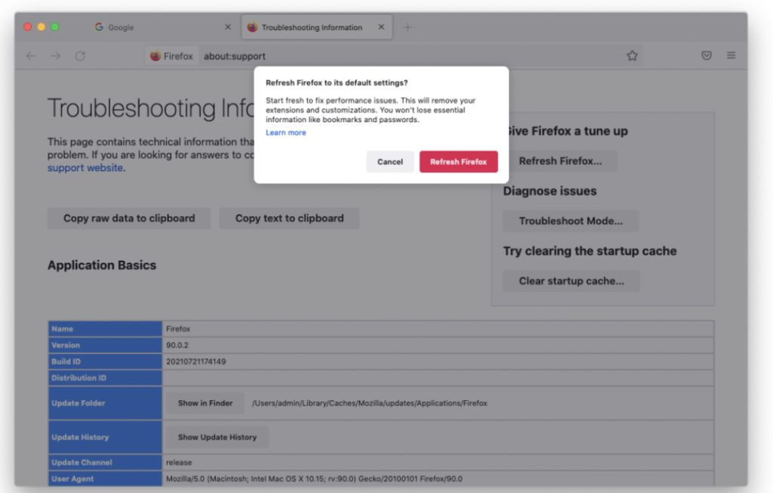Click the Clear startup cache… button

coord(571,281)
